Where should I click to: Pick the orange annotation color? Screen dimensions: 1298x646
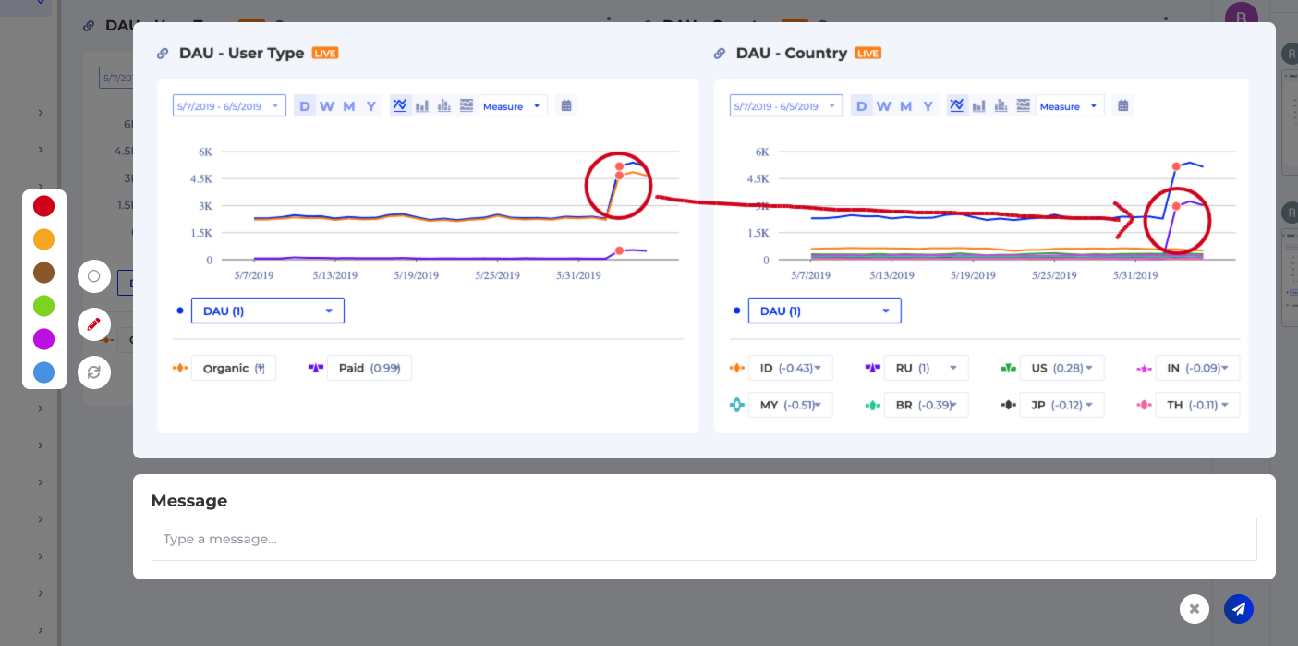[43, 239]
